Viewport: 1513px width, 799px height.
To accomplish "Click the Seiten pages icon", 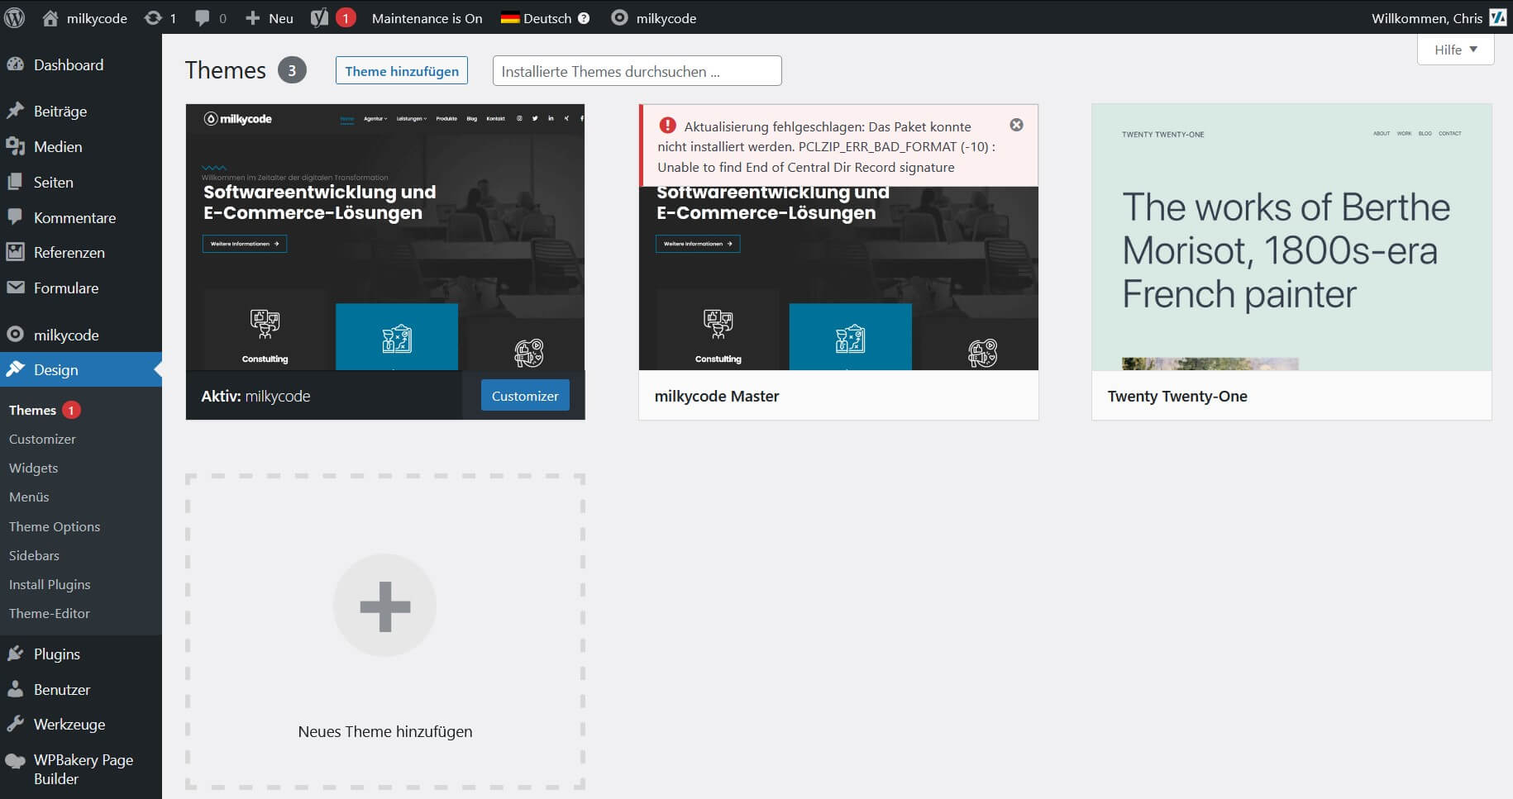I will 15,182.
